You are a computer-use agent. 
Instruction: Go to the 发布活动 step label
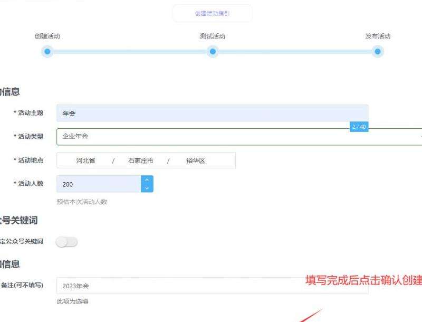[x=378, y=36]
